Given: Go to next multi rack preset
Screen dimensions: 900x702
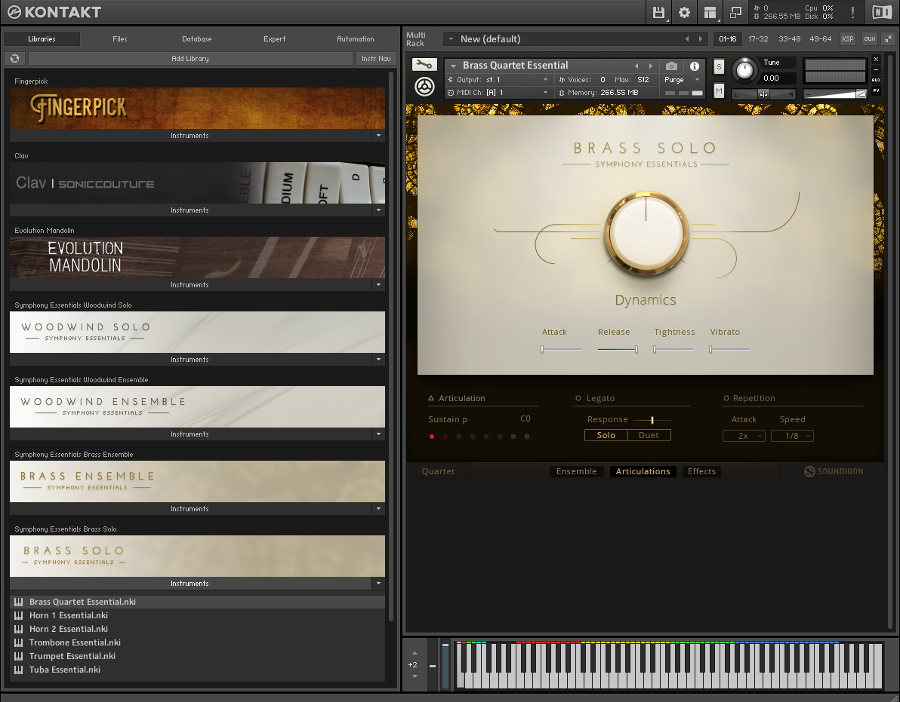Looking at the screenshot, I should tap(700, 39).
